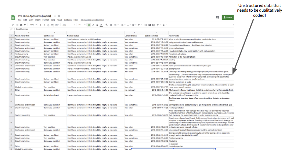The width and height of the screenshot is (285, 157).
Task: Decrease decimal places icon
Action: tap(48, 25)
